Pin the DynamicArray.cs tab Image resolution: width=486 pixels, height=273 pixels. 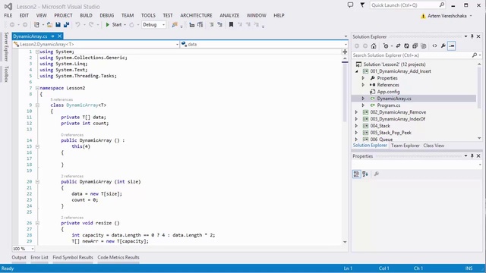(x=52, y=36)
